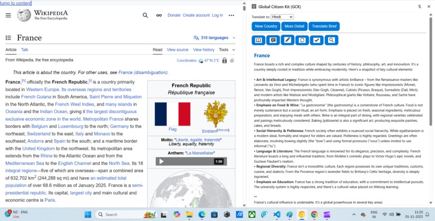Open the Metropolitan France link

(103, 119)
